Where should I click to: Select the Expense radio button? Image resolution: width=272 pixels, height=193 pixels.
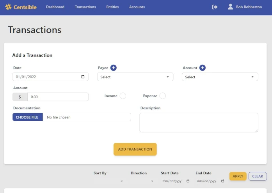click(x=163, y=96)
